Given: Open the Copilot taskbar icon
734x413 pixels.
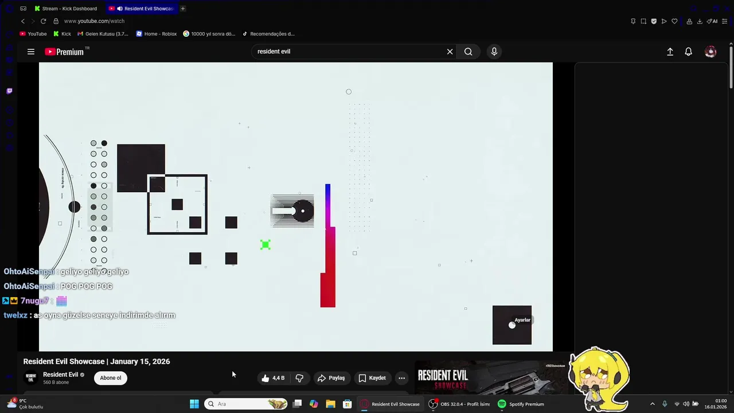Looking at the screenshot, I should point(314,404).
